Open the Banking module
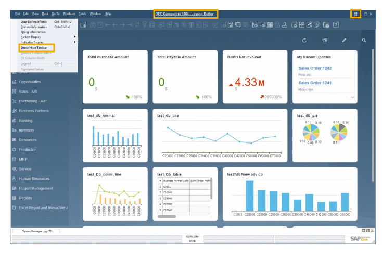Screen dimensions: 382x260 tap(26, 121)
